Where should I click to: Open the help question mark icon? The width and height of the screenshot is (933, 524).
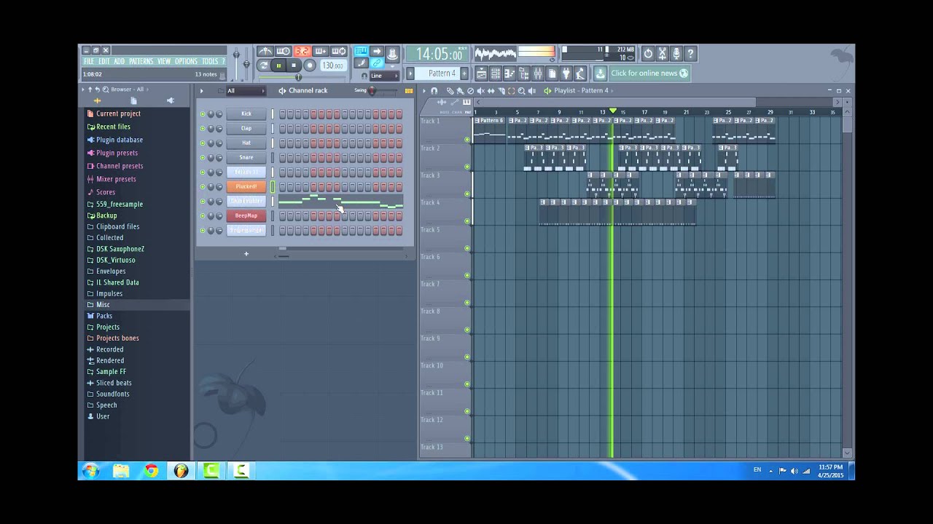pyautogui.click(x=690, y=54)
